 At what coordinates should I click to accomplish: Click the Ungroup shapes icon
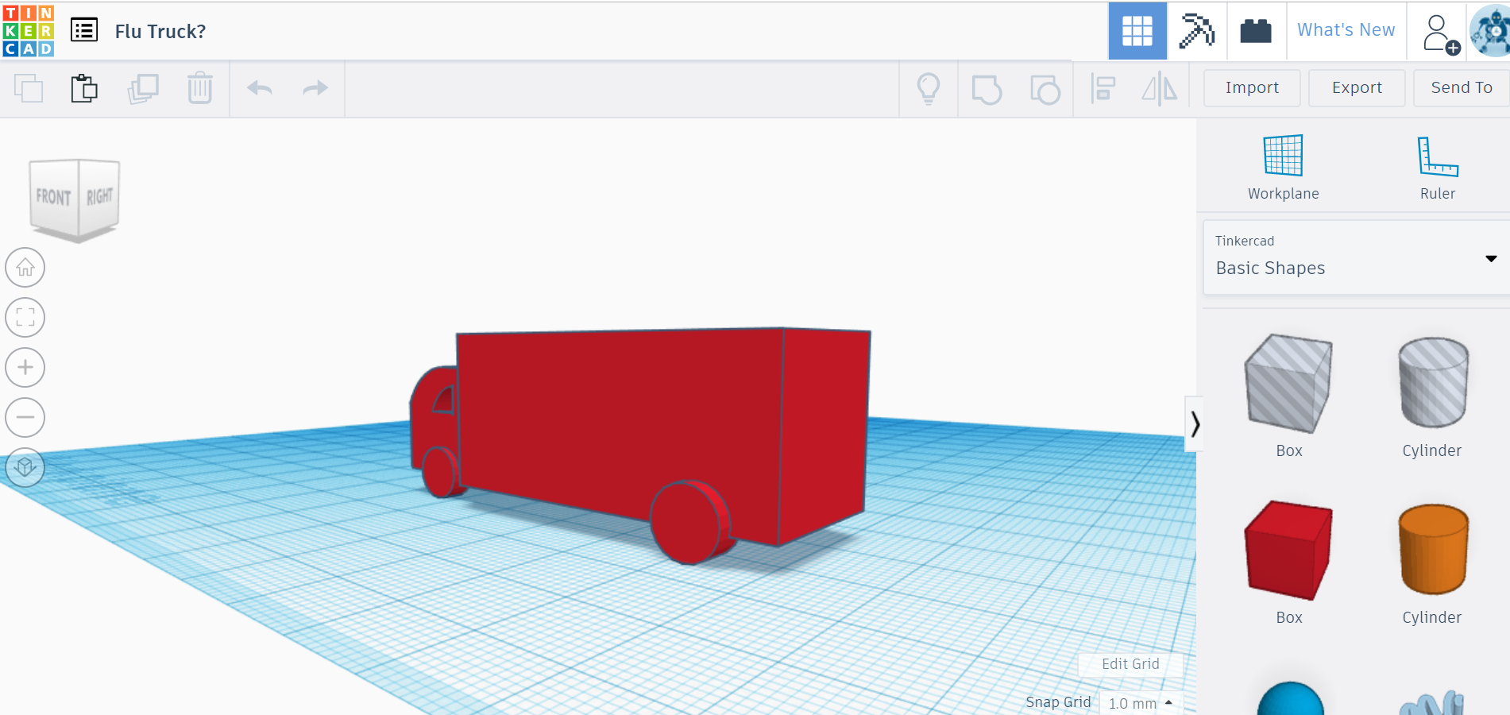1045,89
